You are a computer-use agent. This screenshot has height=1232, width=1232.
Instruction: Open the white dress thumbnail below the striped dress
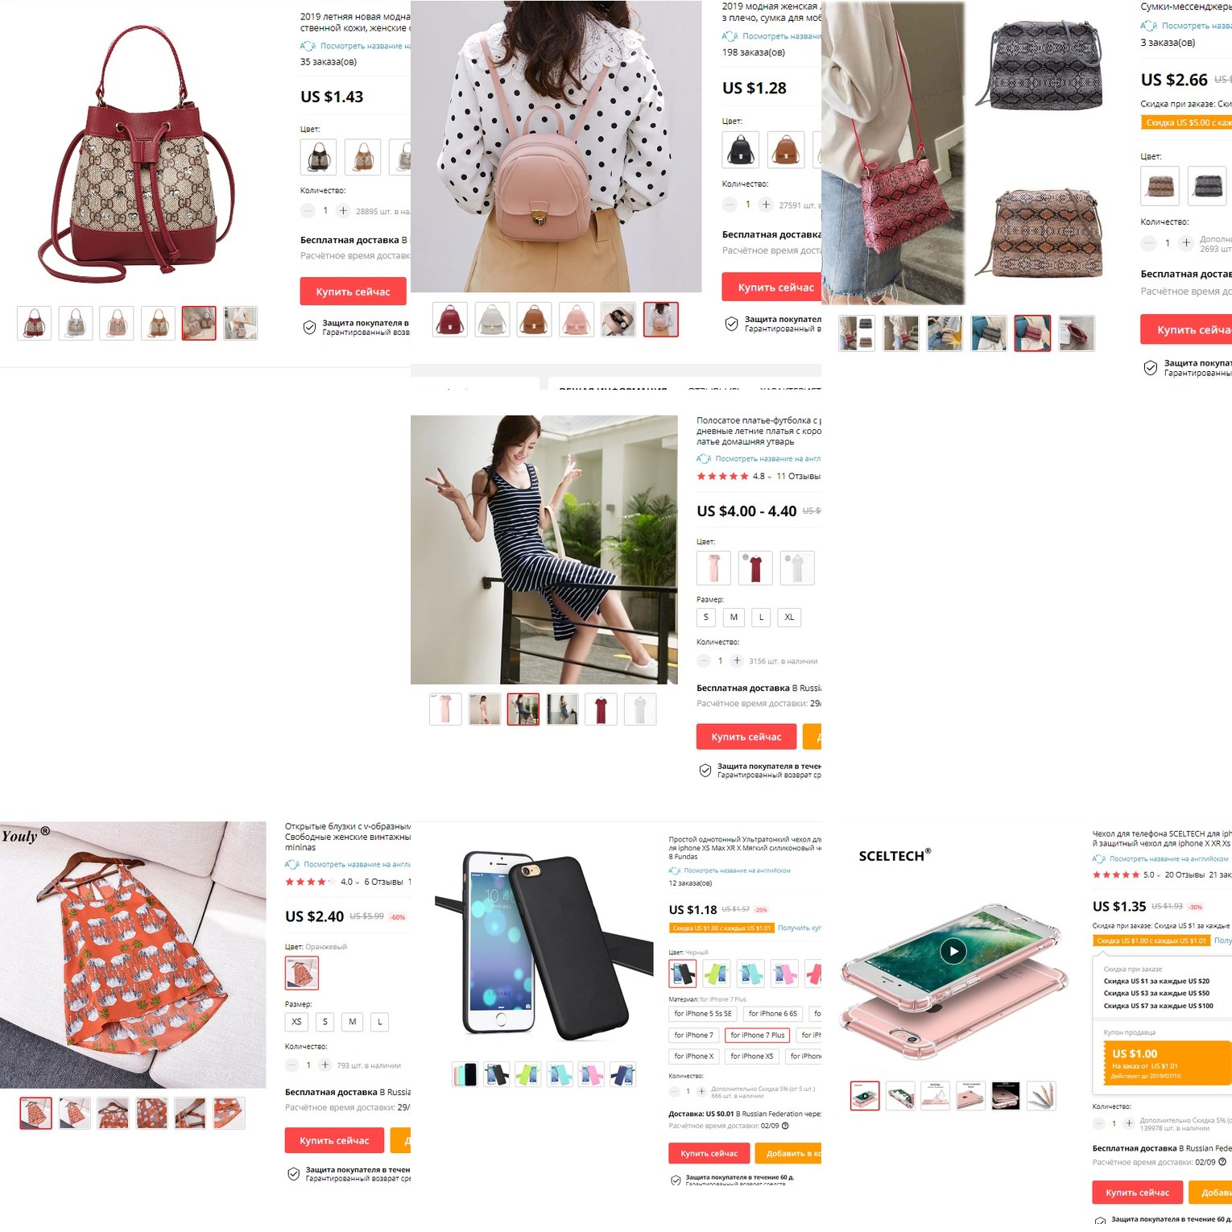click(640, 709)
